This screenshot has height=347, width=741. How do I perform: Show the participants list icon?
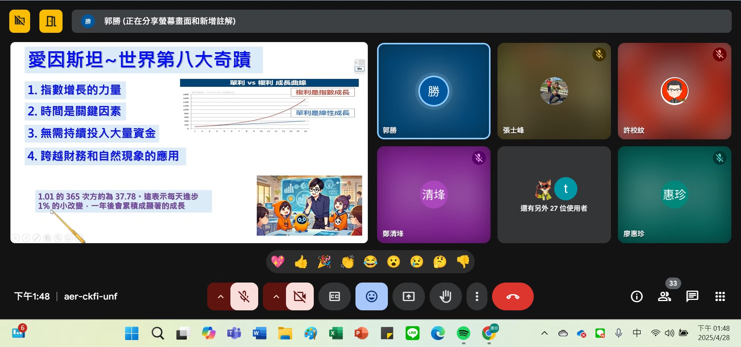coord(664,296)
